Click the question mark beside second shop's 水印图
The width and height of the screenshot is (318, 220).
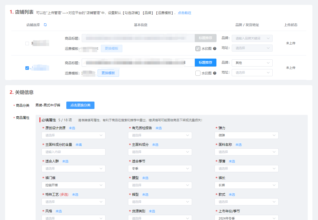coord(215,73)
